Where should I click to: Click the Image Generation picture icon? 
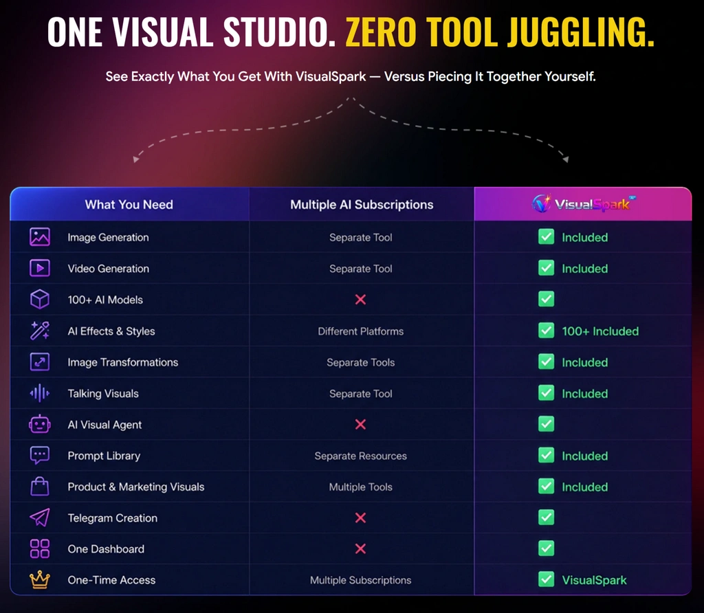click(x=39, y=237)
